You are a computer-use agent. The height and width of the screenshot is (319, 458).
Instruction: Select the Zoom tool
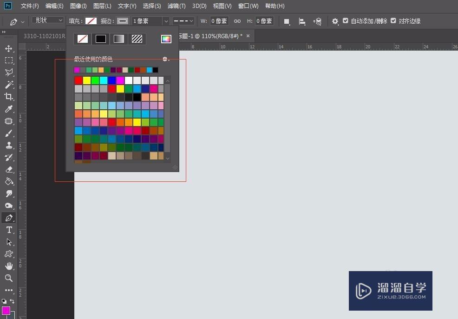point(8,278)
